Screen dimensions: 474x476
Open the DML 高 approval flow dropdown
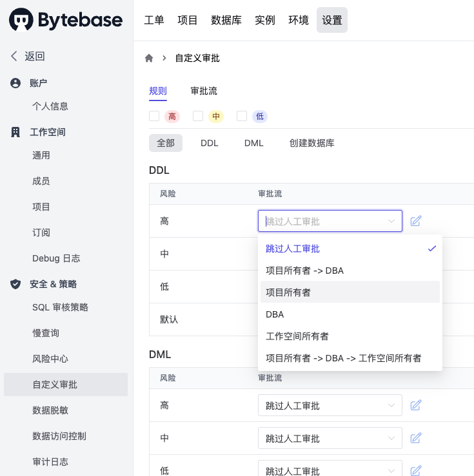click(x=330, y=405)
